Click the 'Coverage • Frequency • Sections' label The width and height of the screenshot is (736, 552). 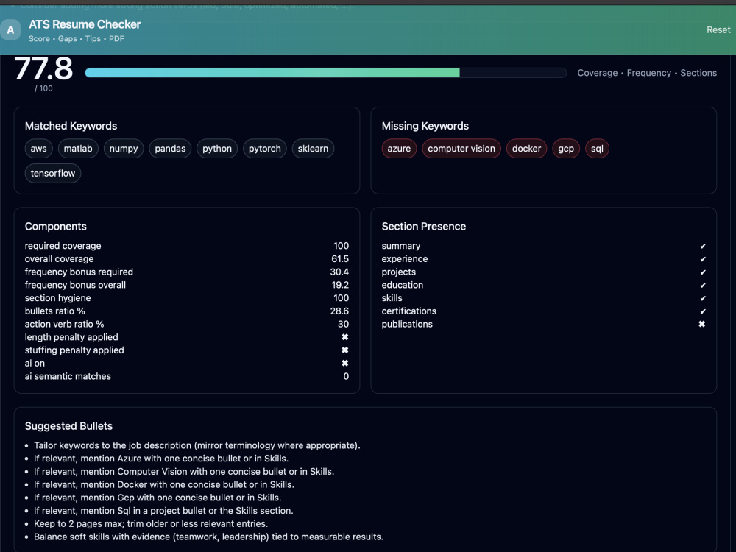(647, 73)
